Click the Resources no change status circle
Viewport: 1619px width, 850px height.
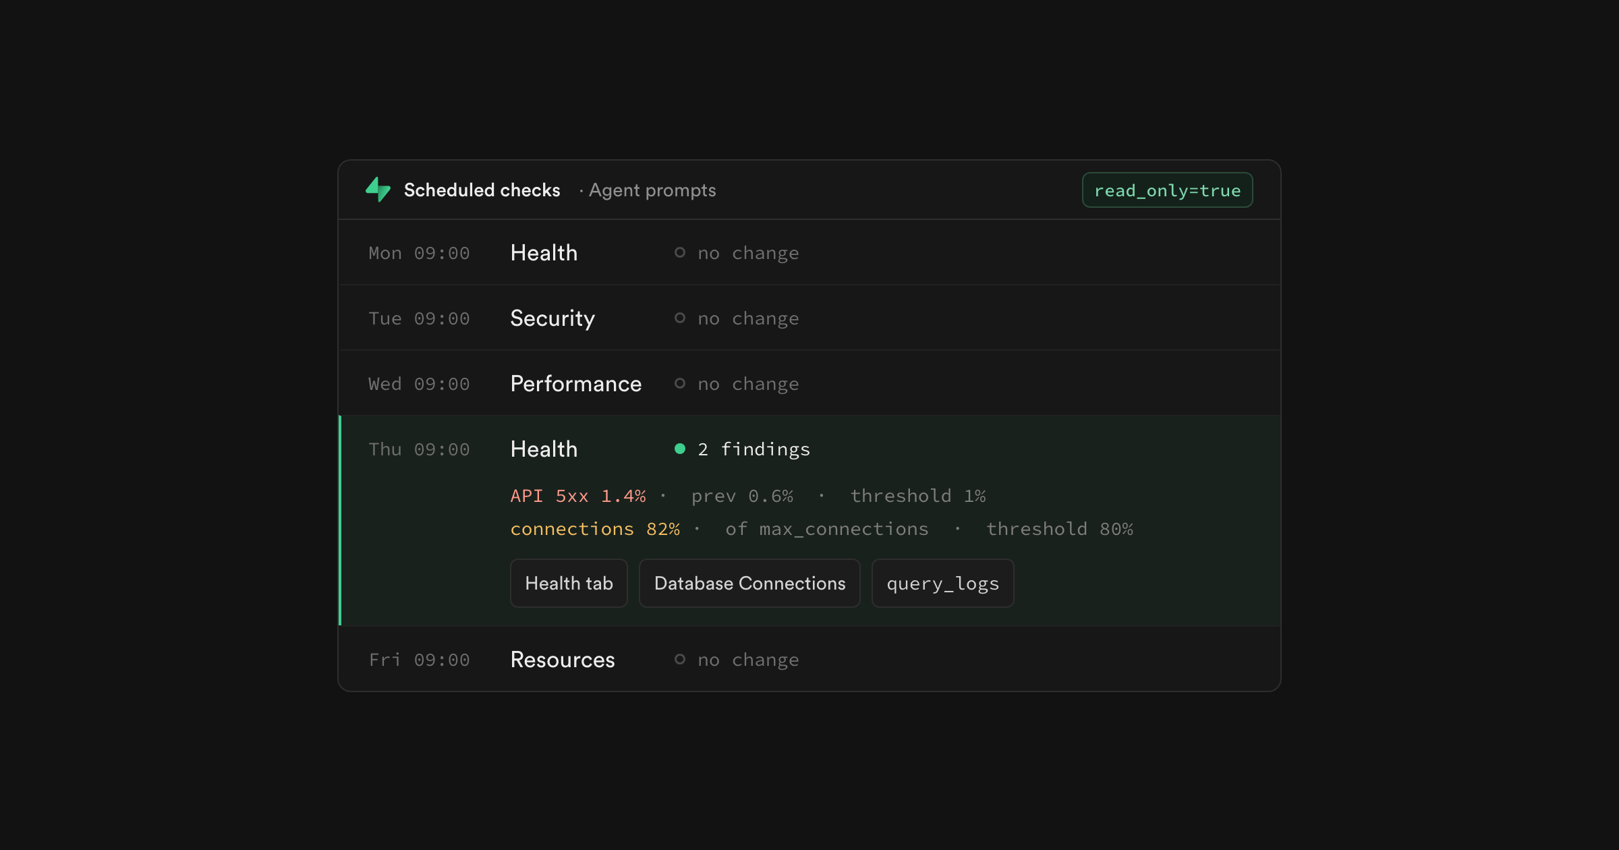(x=680, y=659)
